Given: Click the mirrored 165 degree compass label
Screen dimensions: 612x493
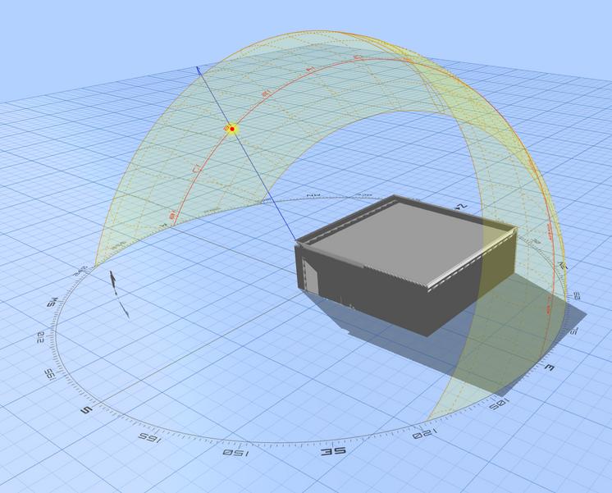Looking at the screenshot, I should coord(149,437).
